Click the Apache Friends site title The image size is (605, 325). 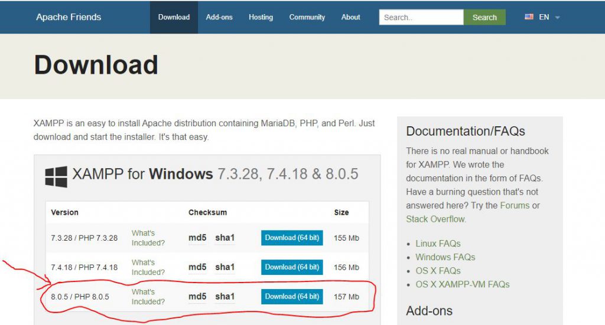(69, 17)
